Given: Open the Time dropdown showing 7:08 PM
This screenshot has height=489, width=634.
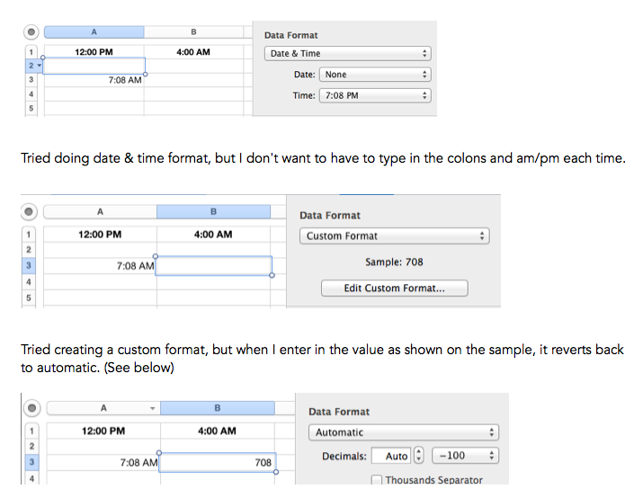Looking at the screenshot, I should point(374,95).
